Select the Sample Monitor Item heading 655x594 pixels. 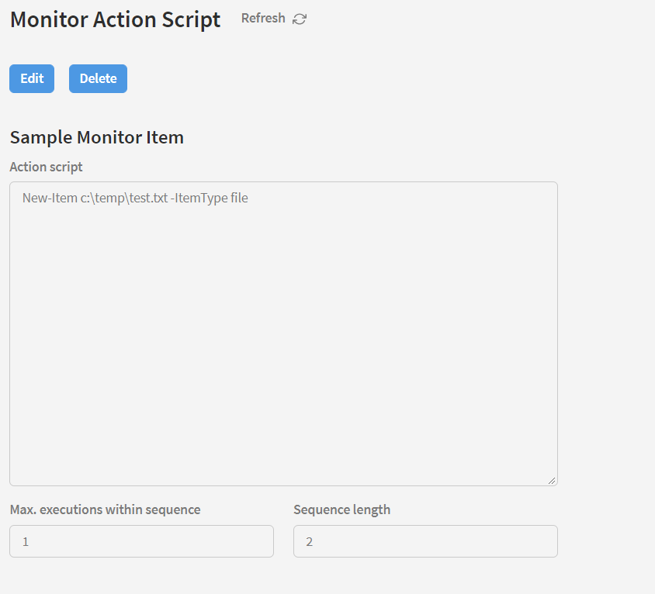point(96,137)
